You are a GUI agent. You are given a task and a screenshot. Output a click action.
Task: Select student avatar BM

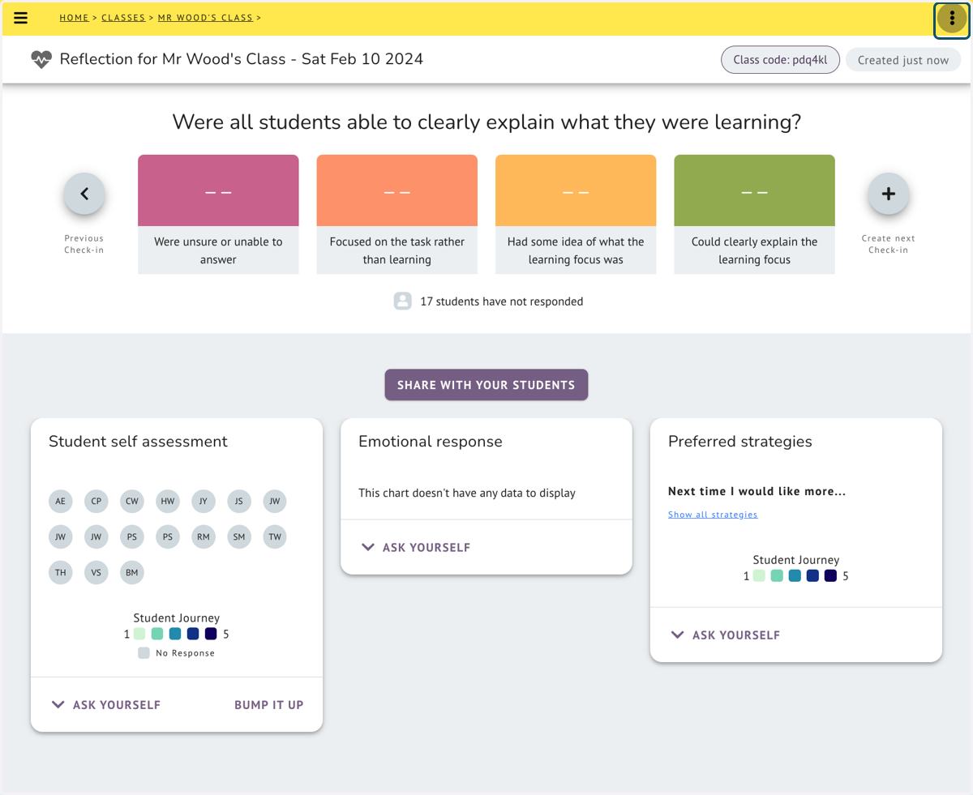(132, 572)
